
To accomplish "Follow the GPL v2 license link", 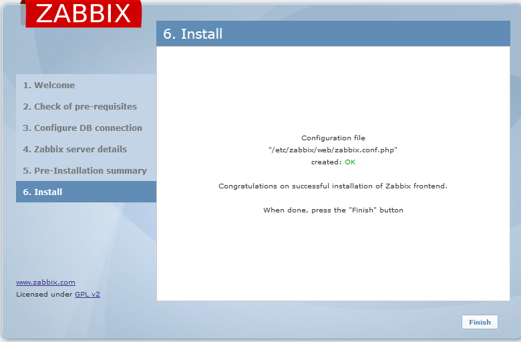I will [x=87, y=294].
